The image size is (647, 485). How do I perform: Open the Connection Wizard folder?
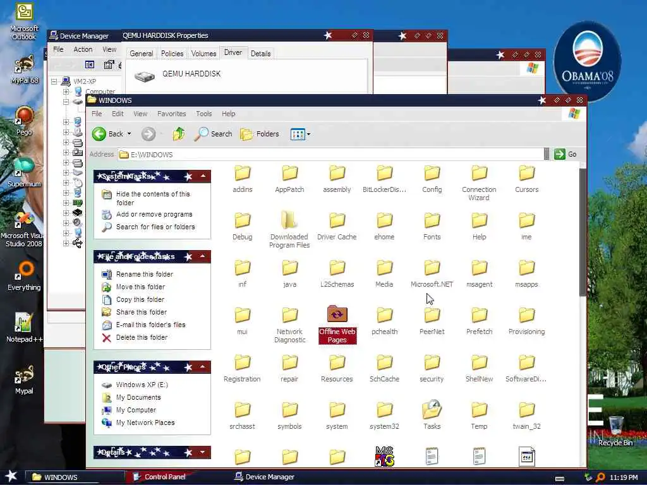[479, 183]
